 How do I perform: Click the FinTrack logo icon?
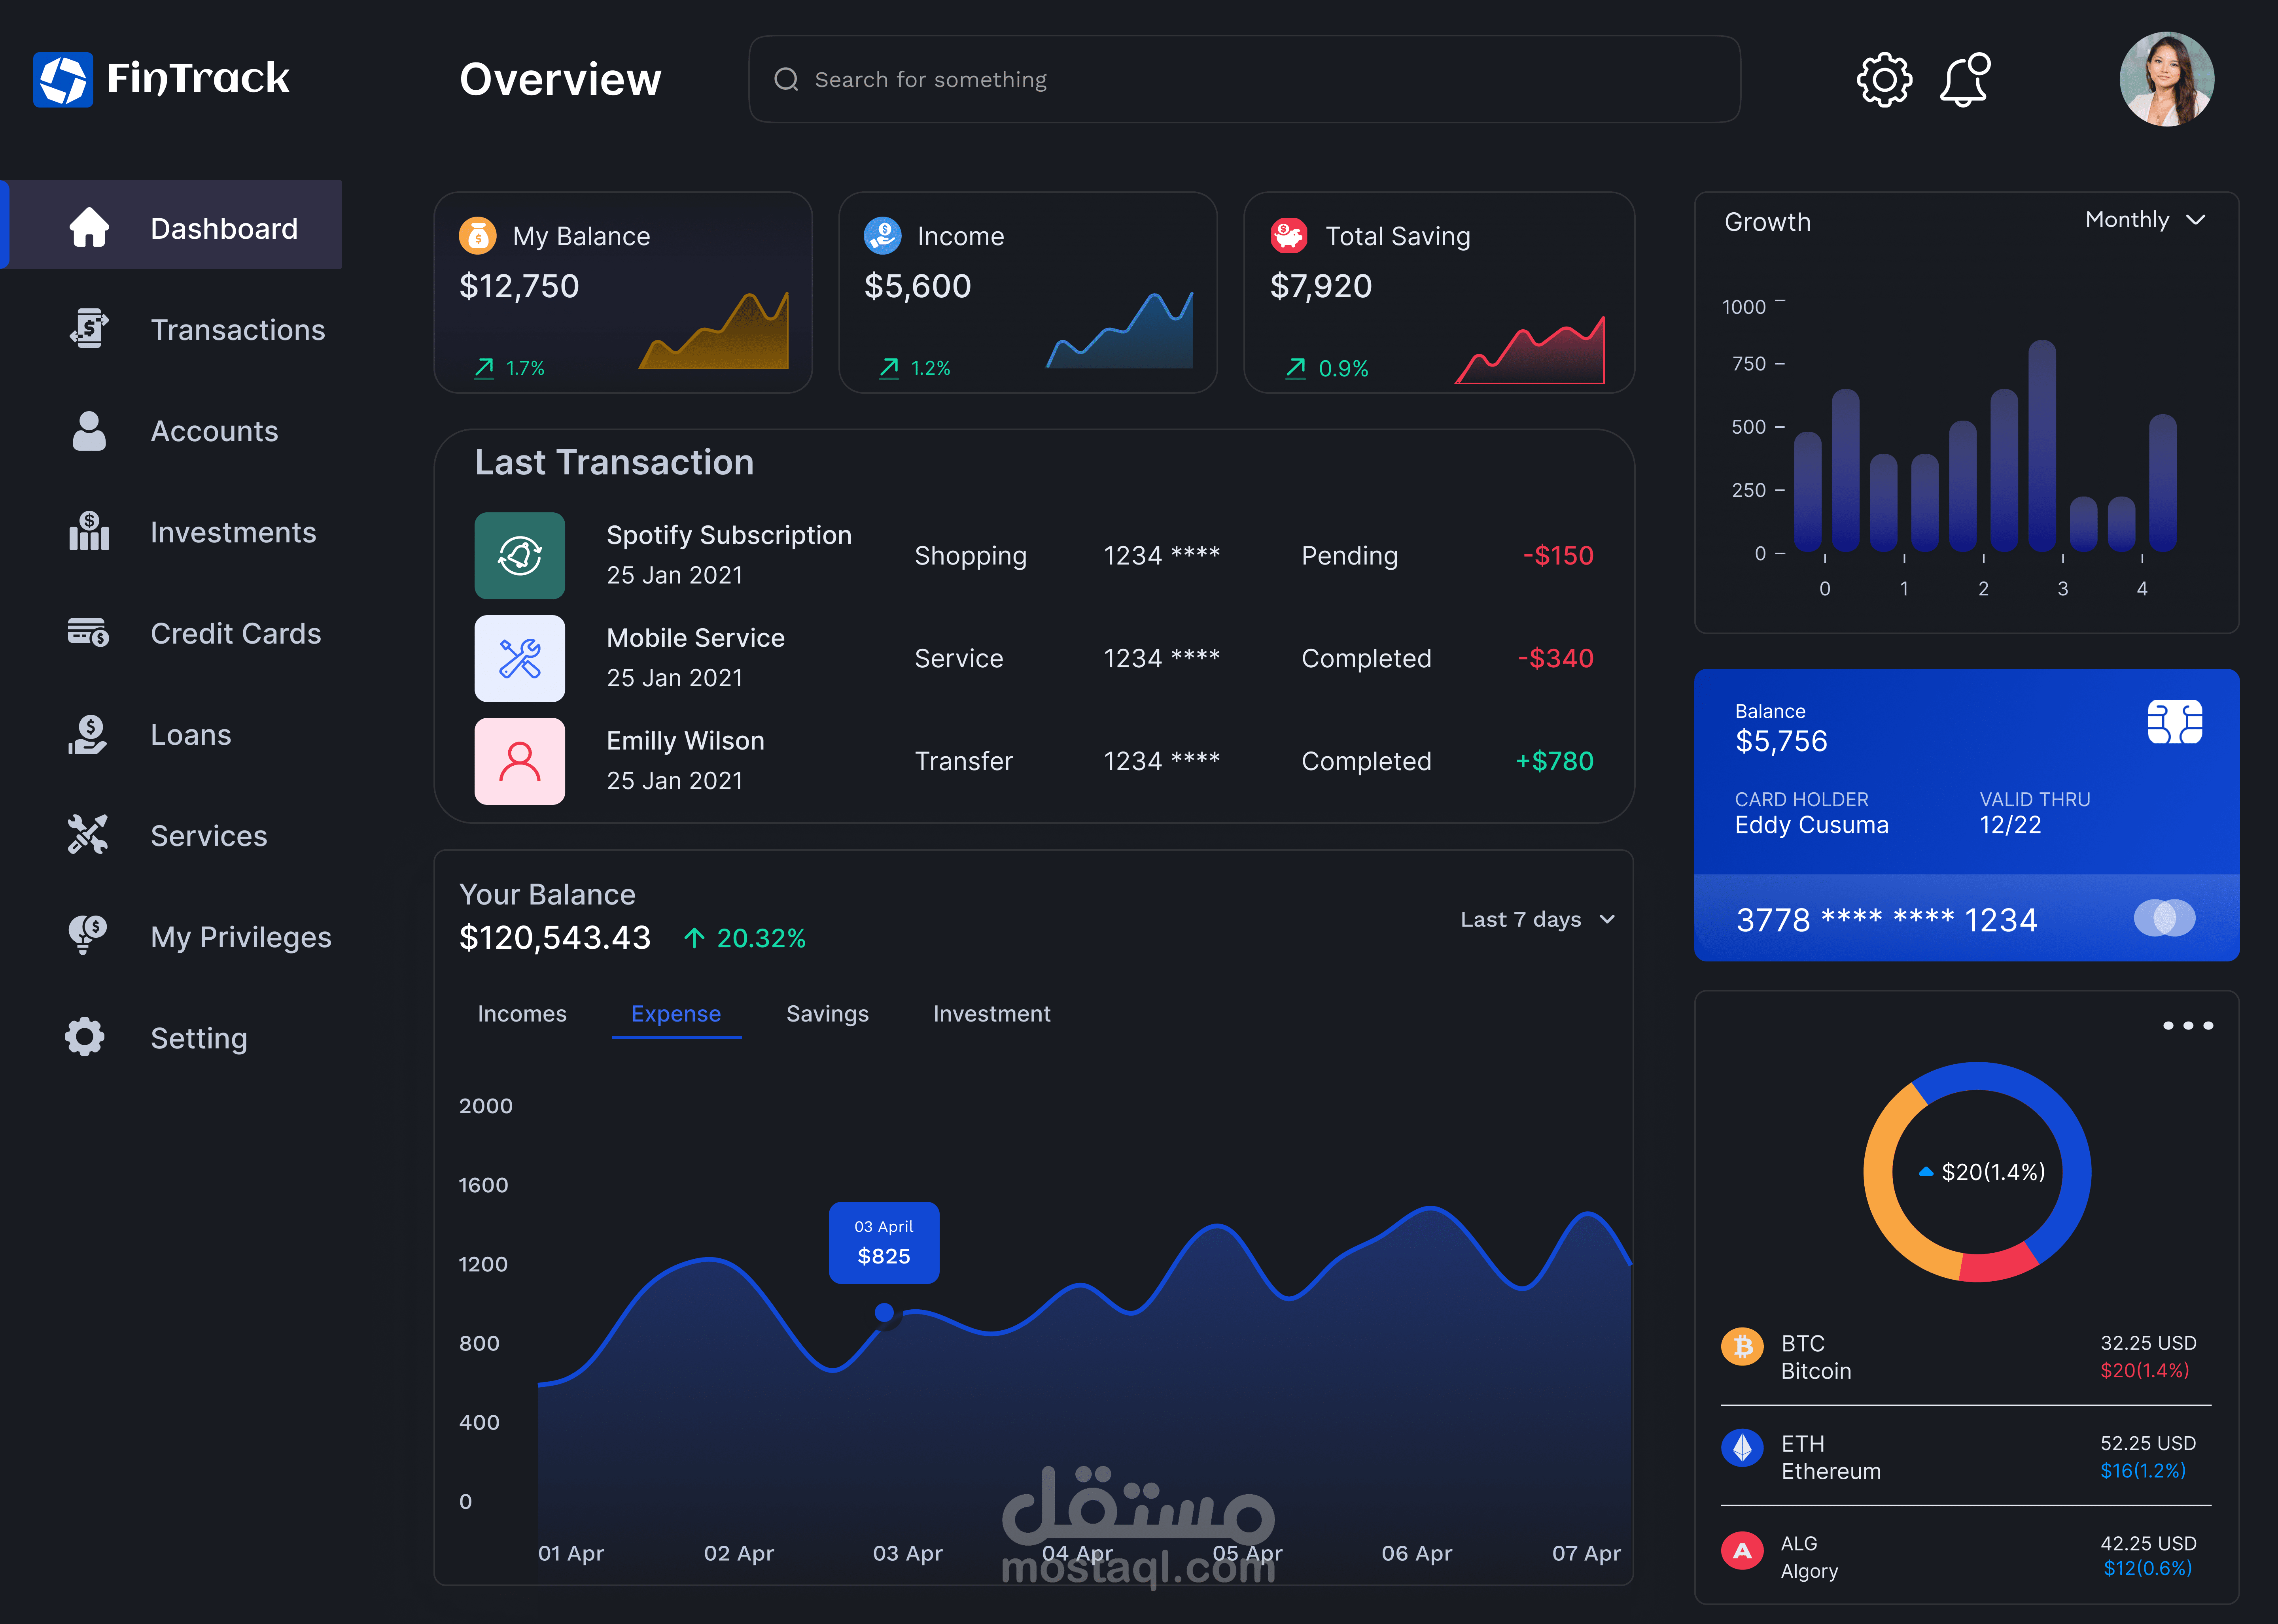[x=63, y=80]
